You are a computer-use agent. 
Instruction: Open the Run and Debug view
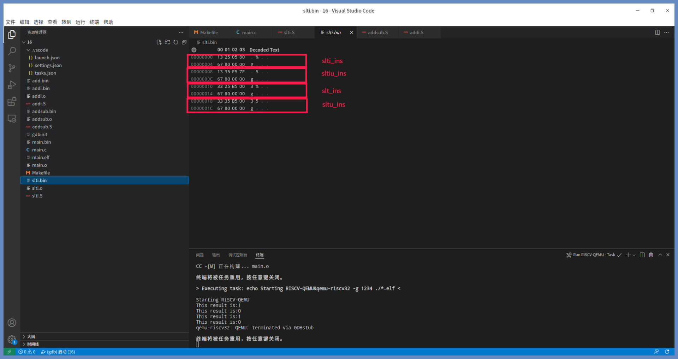[x=12, y=85]
